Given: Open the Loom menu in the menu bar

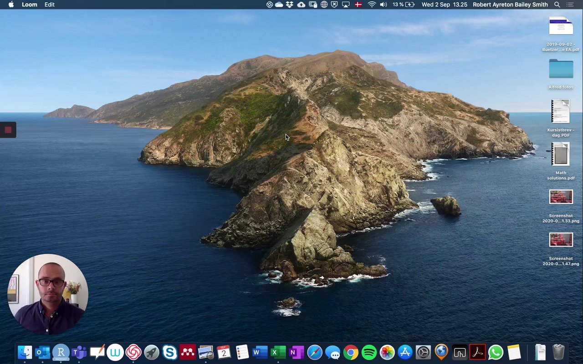Looking at the screenshot, I should pos(30,5).
